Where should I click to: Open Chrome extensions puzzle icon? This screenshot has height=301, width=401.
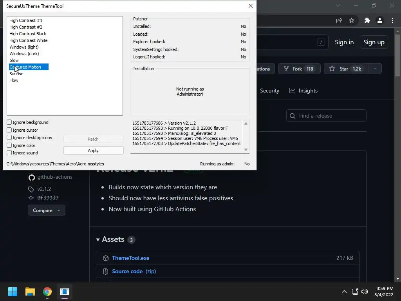pyautogui.click(x=367, y=20)
